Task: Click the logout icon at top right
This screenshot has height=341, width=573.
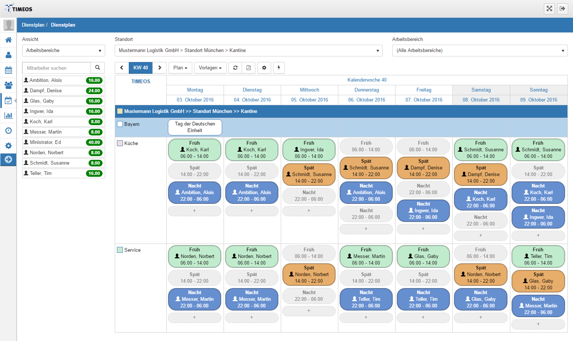Action: (562, 8)
